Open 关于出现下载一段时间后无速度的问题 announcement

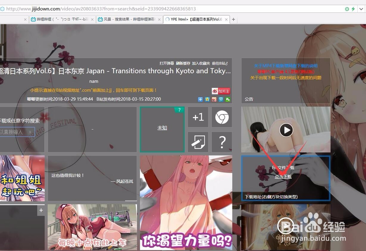coord(286,78)
